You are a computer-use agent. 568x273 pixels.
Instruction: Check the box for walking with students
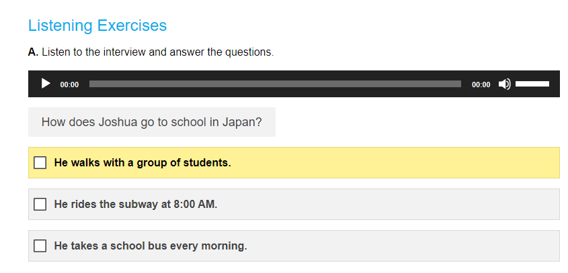pos(40,163)
